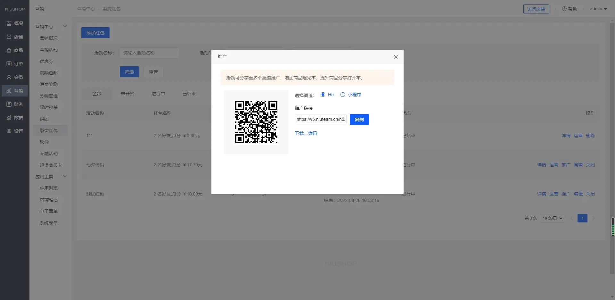Screen dimensions: 615x300
Task: Click the 推广链接 URL input field
Action: point(320,119)
